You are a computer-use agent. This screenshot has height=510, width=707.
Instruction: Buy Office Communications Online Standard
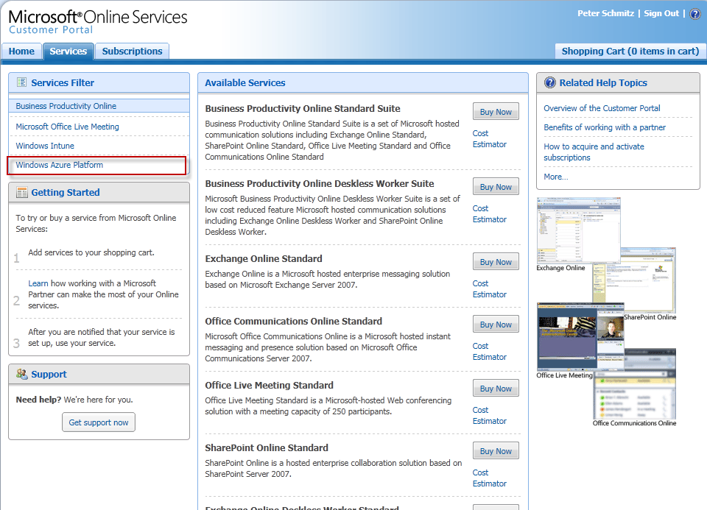(x=496, y=325)
